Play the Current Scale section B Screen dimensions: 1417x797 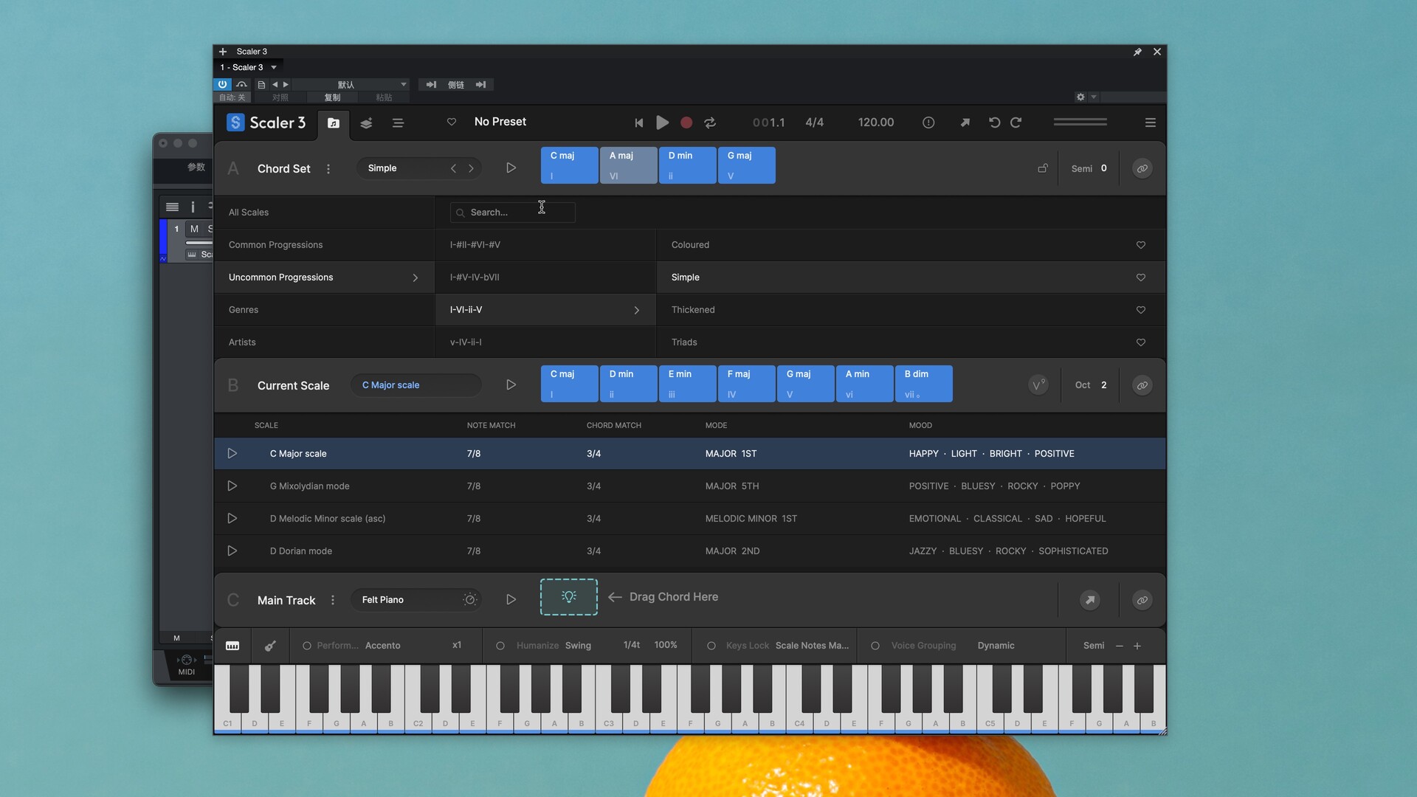point(511,385)
